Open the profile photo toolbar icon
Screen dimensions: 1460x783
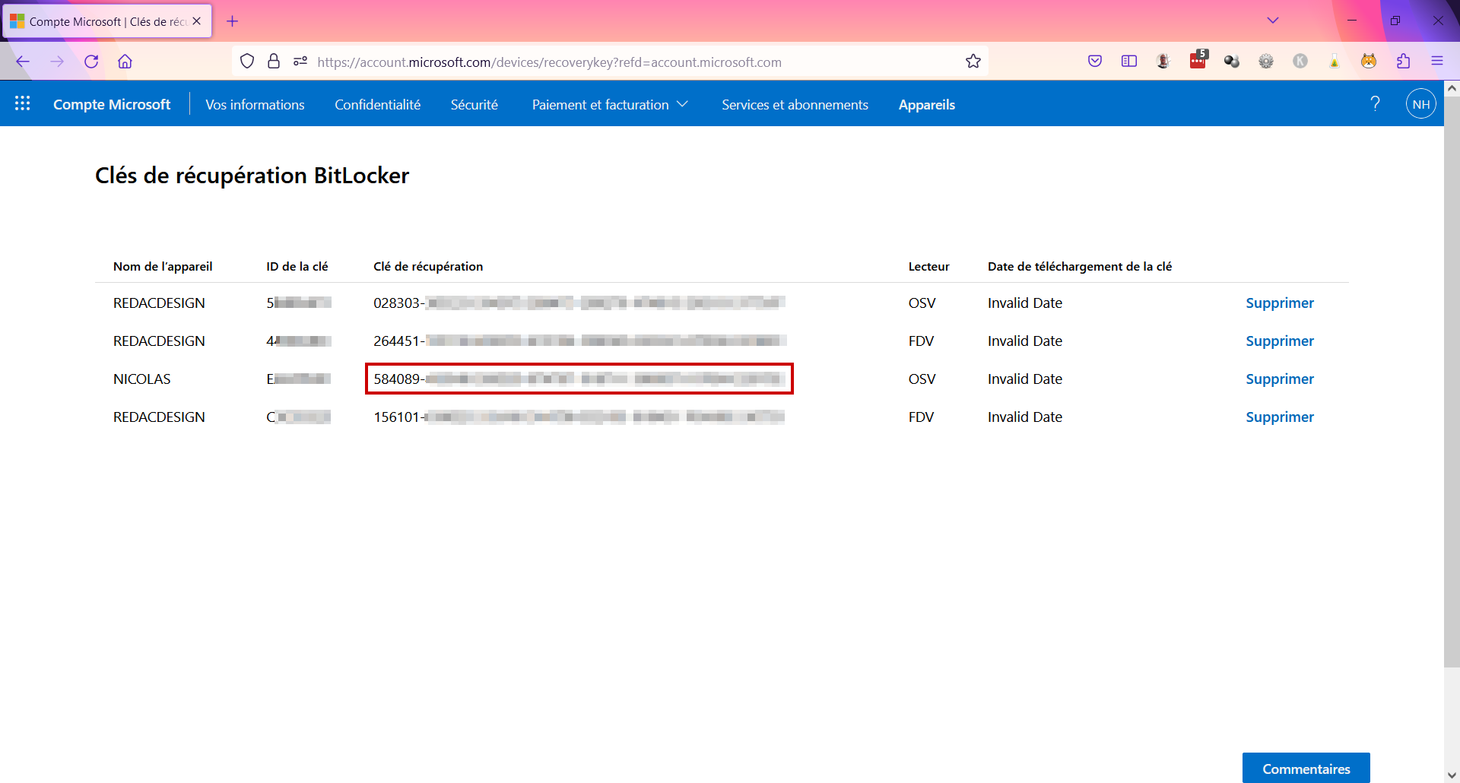pyautogui.click(x=1163, y=62)
